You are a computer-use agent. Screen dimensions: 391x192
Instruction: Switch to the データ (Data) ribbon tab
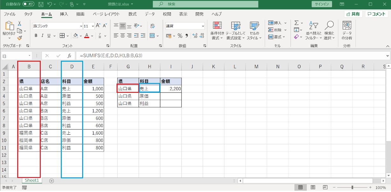tap(150, 14)
